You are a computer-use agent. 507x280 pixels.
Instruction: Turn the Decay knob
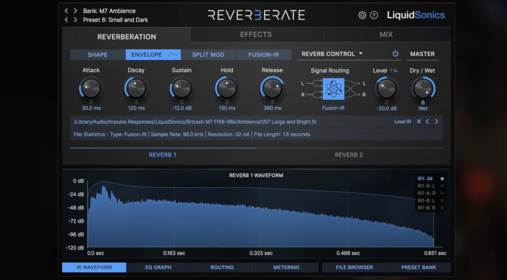click(x=136, y=88)
